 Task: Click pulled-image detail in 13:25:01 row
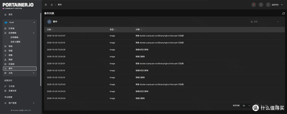coord(160,63)
